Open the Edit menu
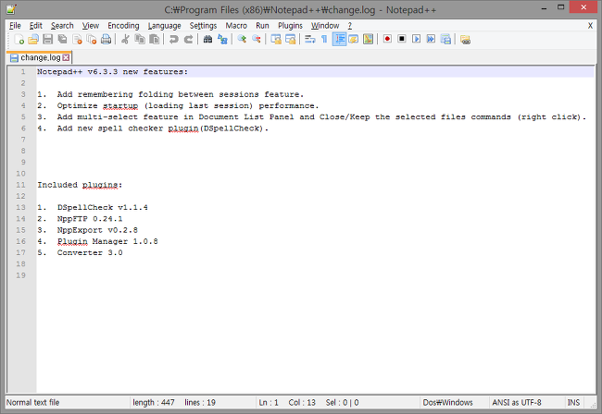The height and width of the screenshot is (414, 602). click(36, 26)
